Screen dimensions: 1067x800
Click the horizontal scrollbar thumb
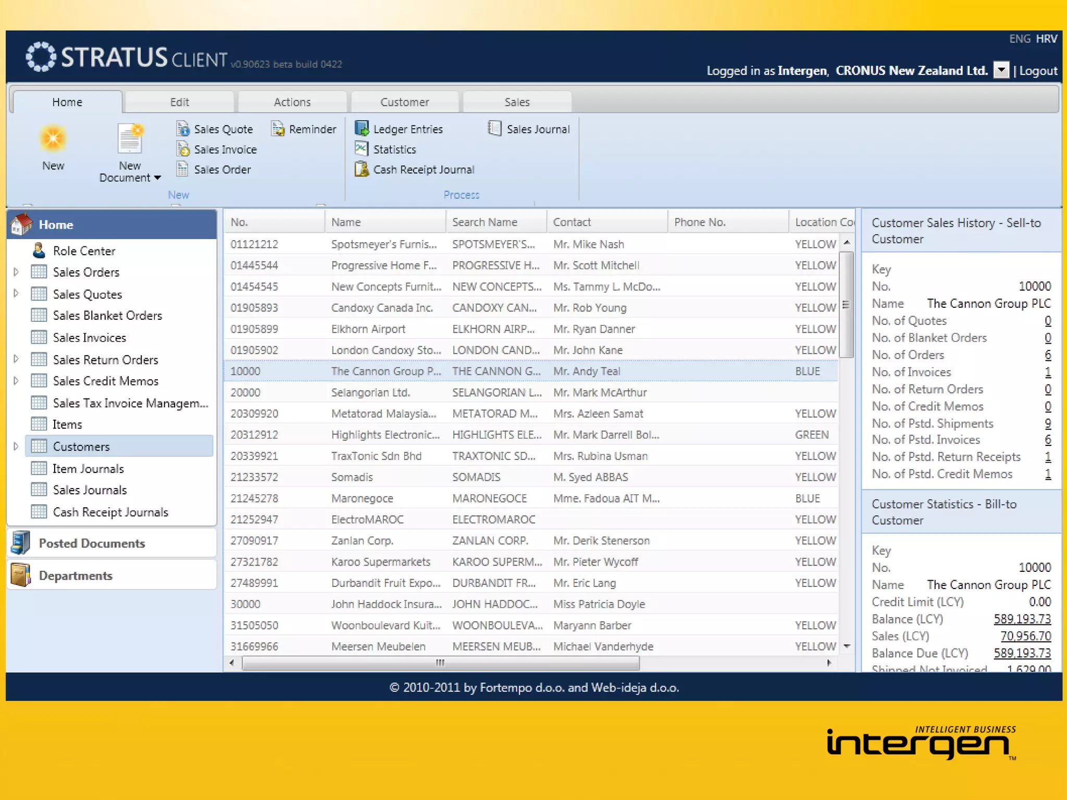click(441, 663)
